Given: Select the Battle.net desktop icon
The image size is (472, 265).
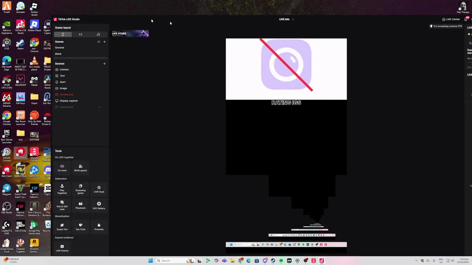Looking at the screenshot, I should coord(34,172).
